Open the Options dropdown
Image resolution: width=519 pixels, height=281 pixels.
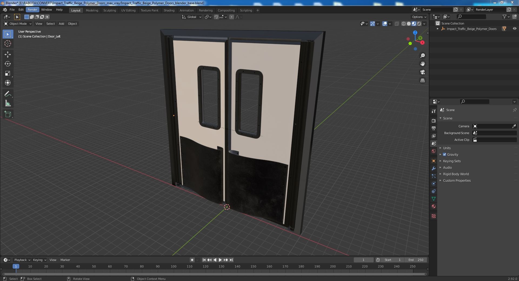pyautogui.click(x=419, y=17)
